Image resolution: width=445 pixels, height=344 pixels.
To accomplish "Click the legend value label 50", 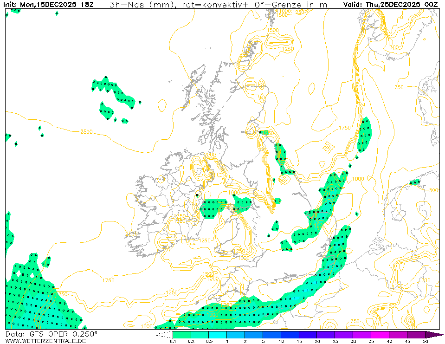I will coord(426,342).
